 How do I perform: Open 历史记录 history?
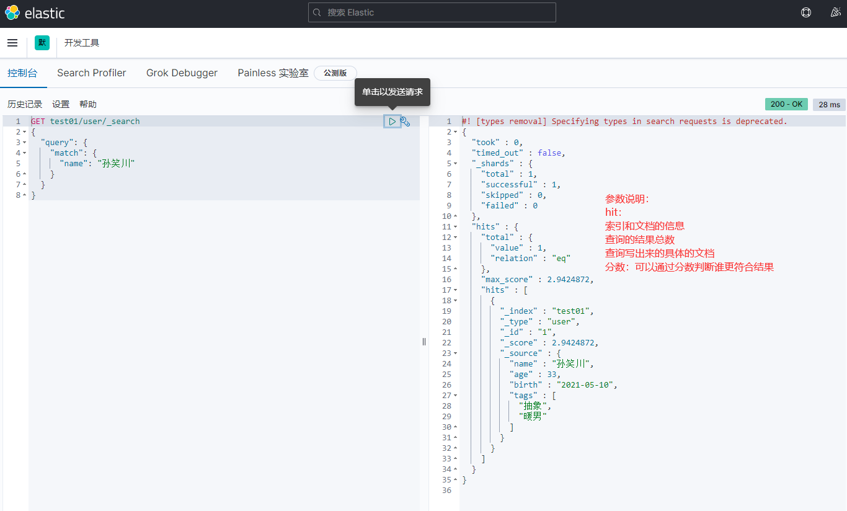(x=25, y=104)
